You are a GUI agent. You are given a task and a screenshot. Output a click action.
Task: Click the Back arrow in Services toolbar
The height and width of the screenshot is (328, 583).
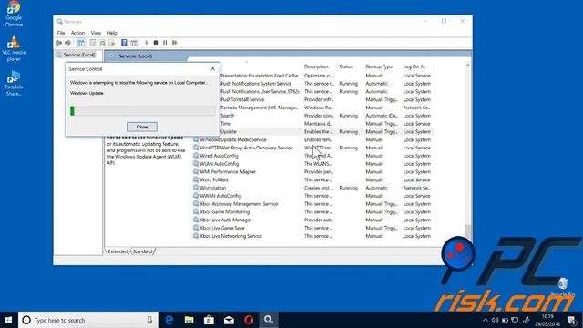coord(58,43)
